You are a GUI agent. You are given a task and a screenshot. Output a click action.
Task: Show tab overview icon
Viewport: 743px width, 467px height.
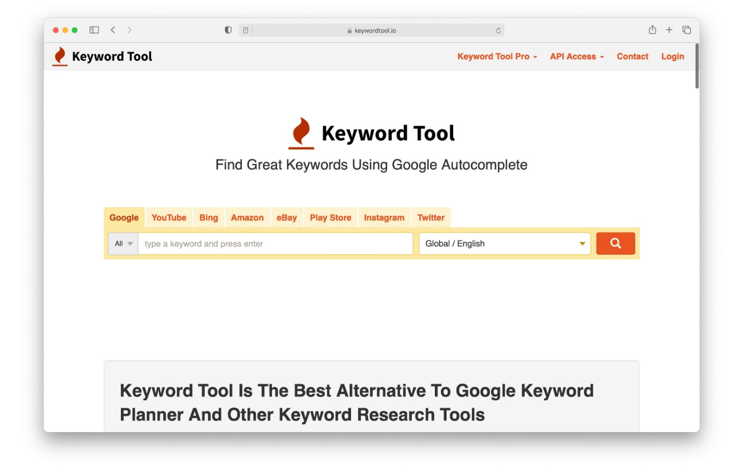686,30
